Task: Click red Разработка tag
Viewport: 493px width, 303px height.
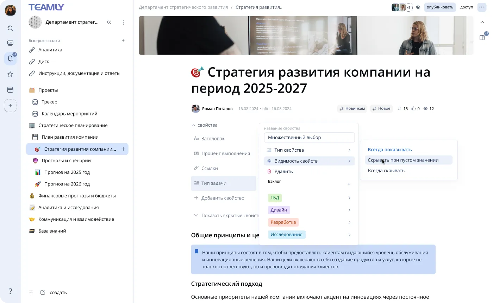Action: (x=283, y=222)
